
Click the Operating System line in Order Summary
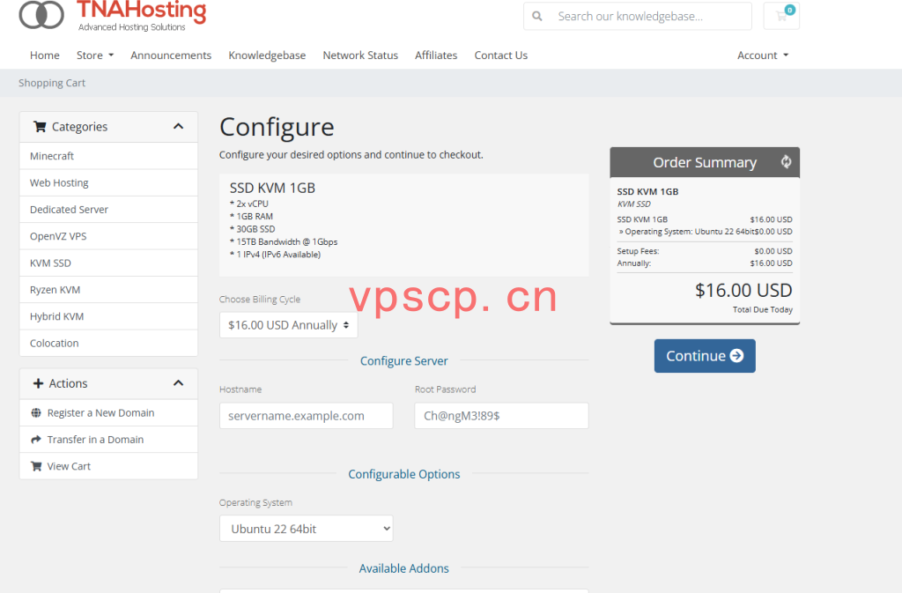[x=706, y=232]
